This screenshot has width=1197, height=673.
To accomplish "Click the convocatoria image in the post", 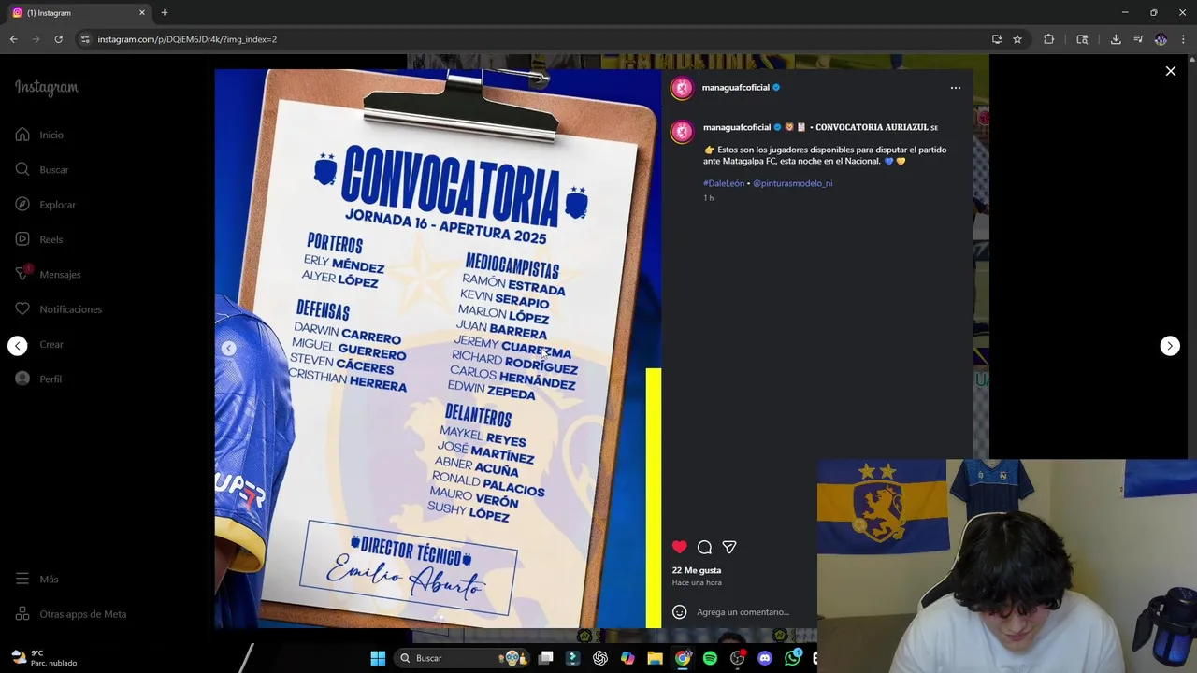I will point(438,348).
